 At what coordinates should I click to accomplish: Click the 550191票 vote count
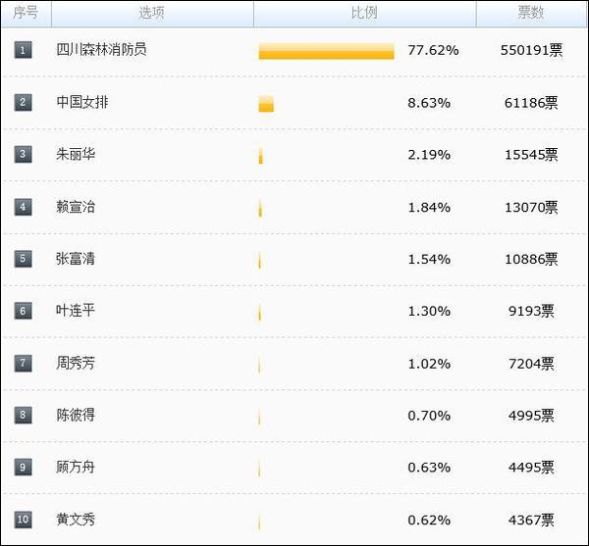[x=531, y=50]
